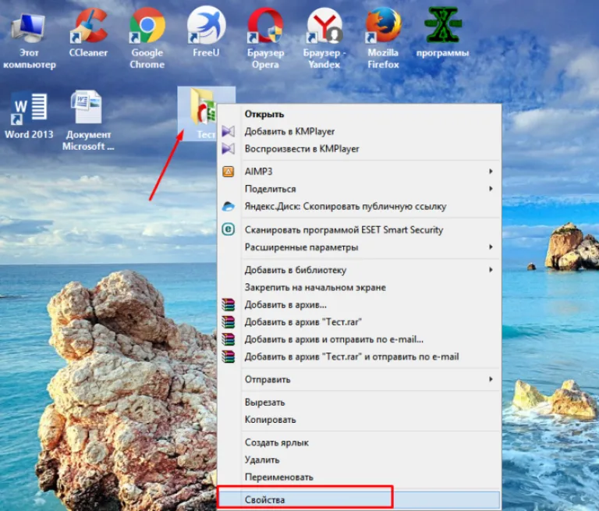This screenshot has height=511, width=599.
Task: Select the Yandex browser desktop icon
Action: (x=324, y=37)
